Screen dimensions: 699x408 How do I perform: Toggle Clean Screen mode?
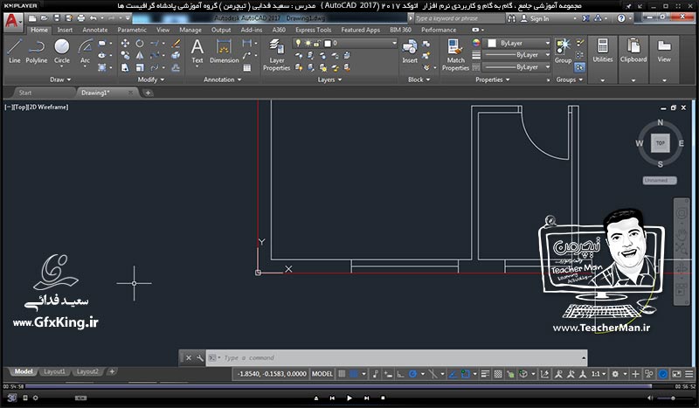(x=676, y=374)
